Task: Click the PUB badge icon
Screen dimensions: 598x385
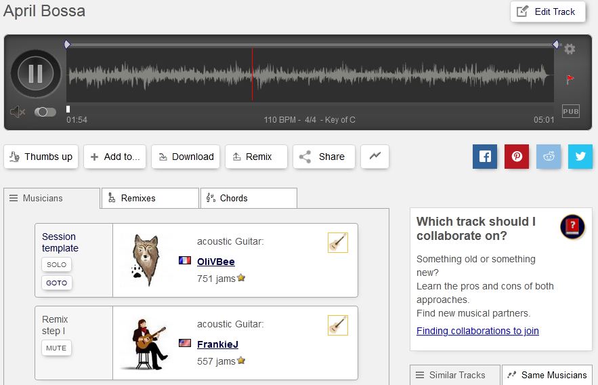Action: (570, 111)
